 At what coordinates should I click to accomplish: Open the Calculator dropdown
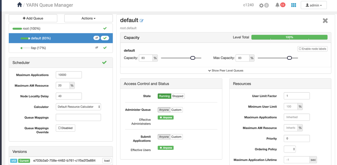click(78, 107)
